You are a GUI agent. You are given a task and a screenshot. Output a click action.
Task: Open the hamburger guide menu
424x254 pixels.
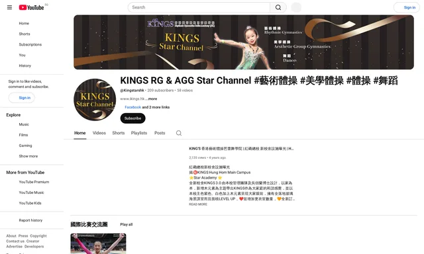(9, 7)
